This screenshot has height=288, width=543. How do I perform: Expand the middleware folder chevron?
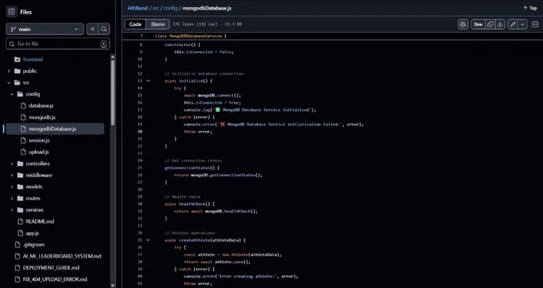[x=12, y=176]
